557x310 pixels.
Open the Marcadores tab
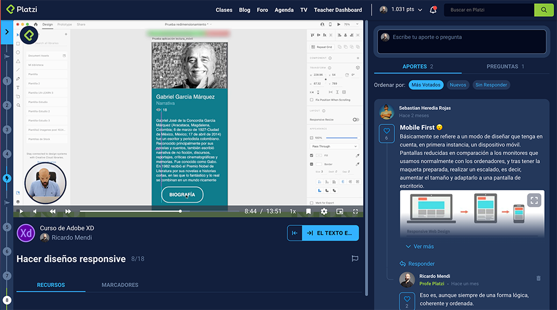click(120, 285)
